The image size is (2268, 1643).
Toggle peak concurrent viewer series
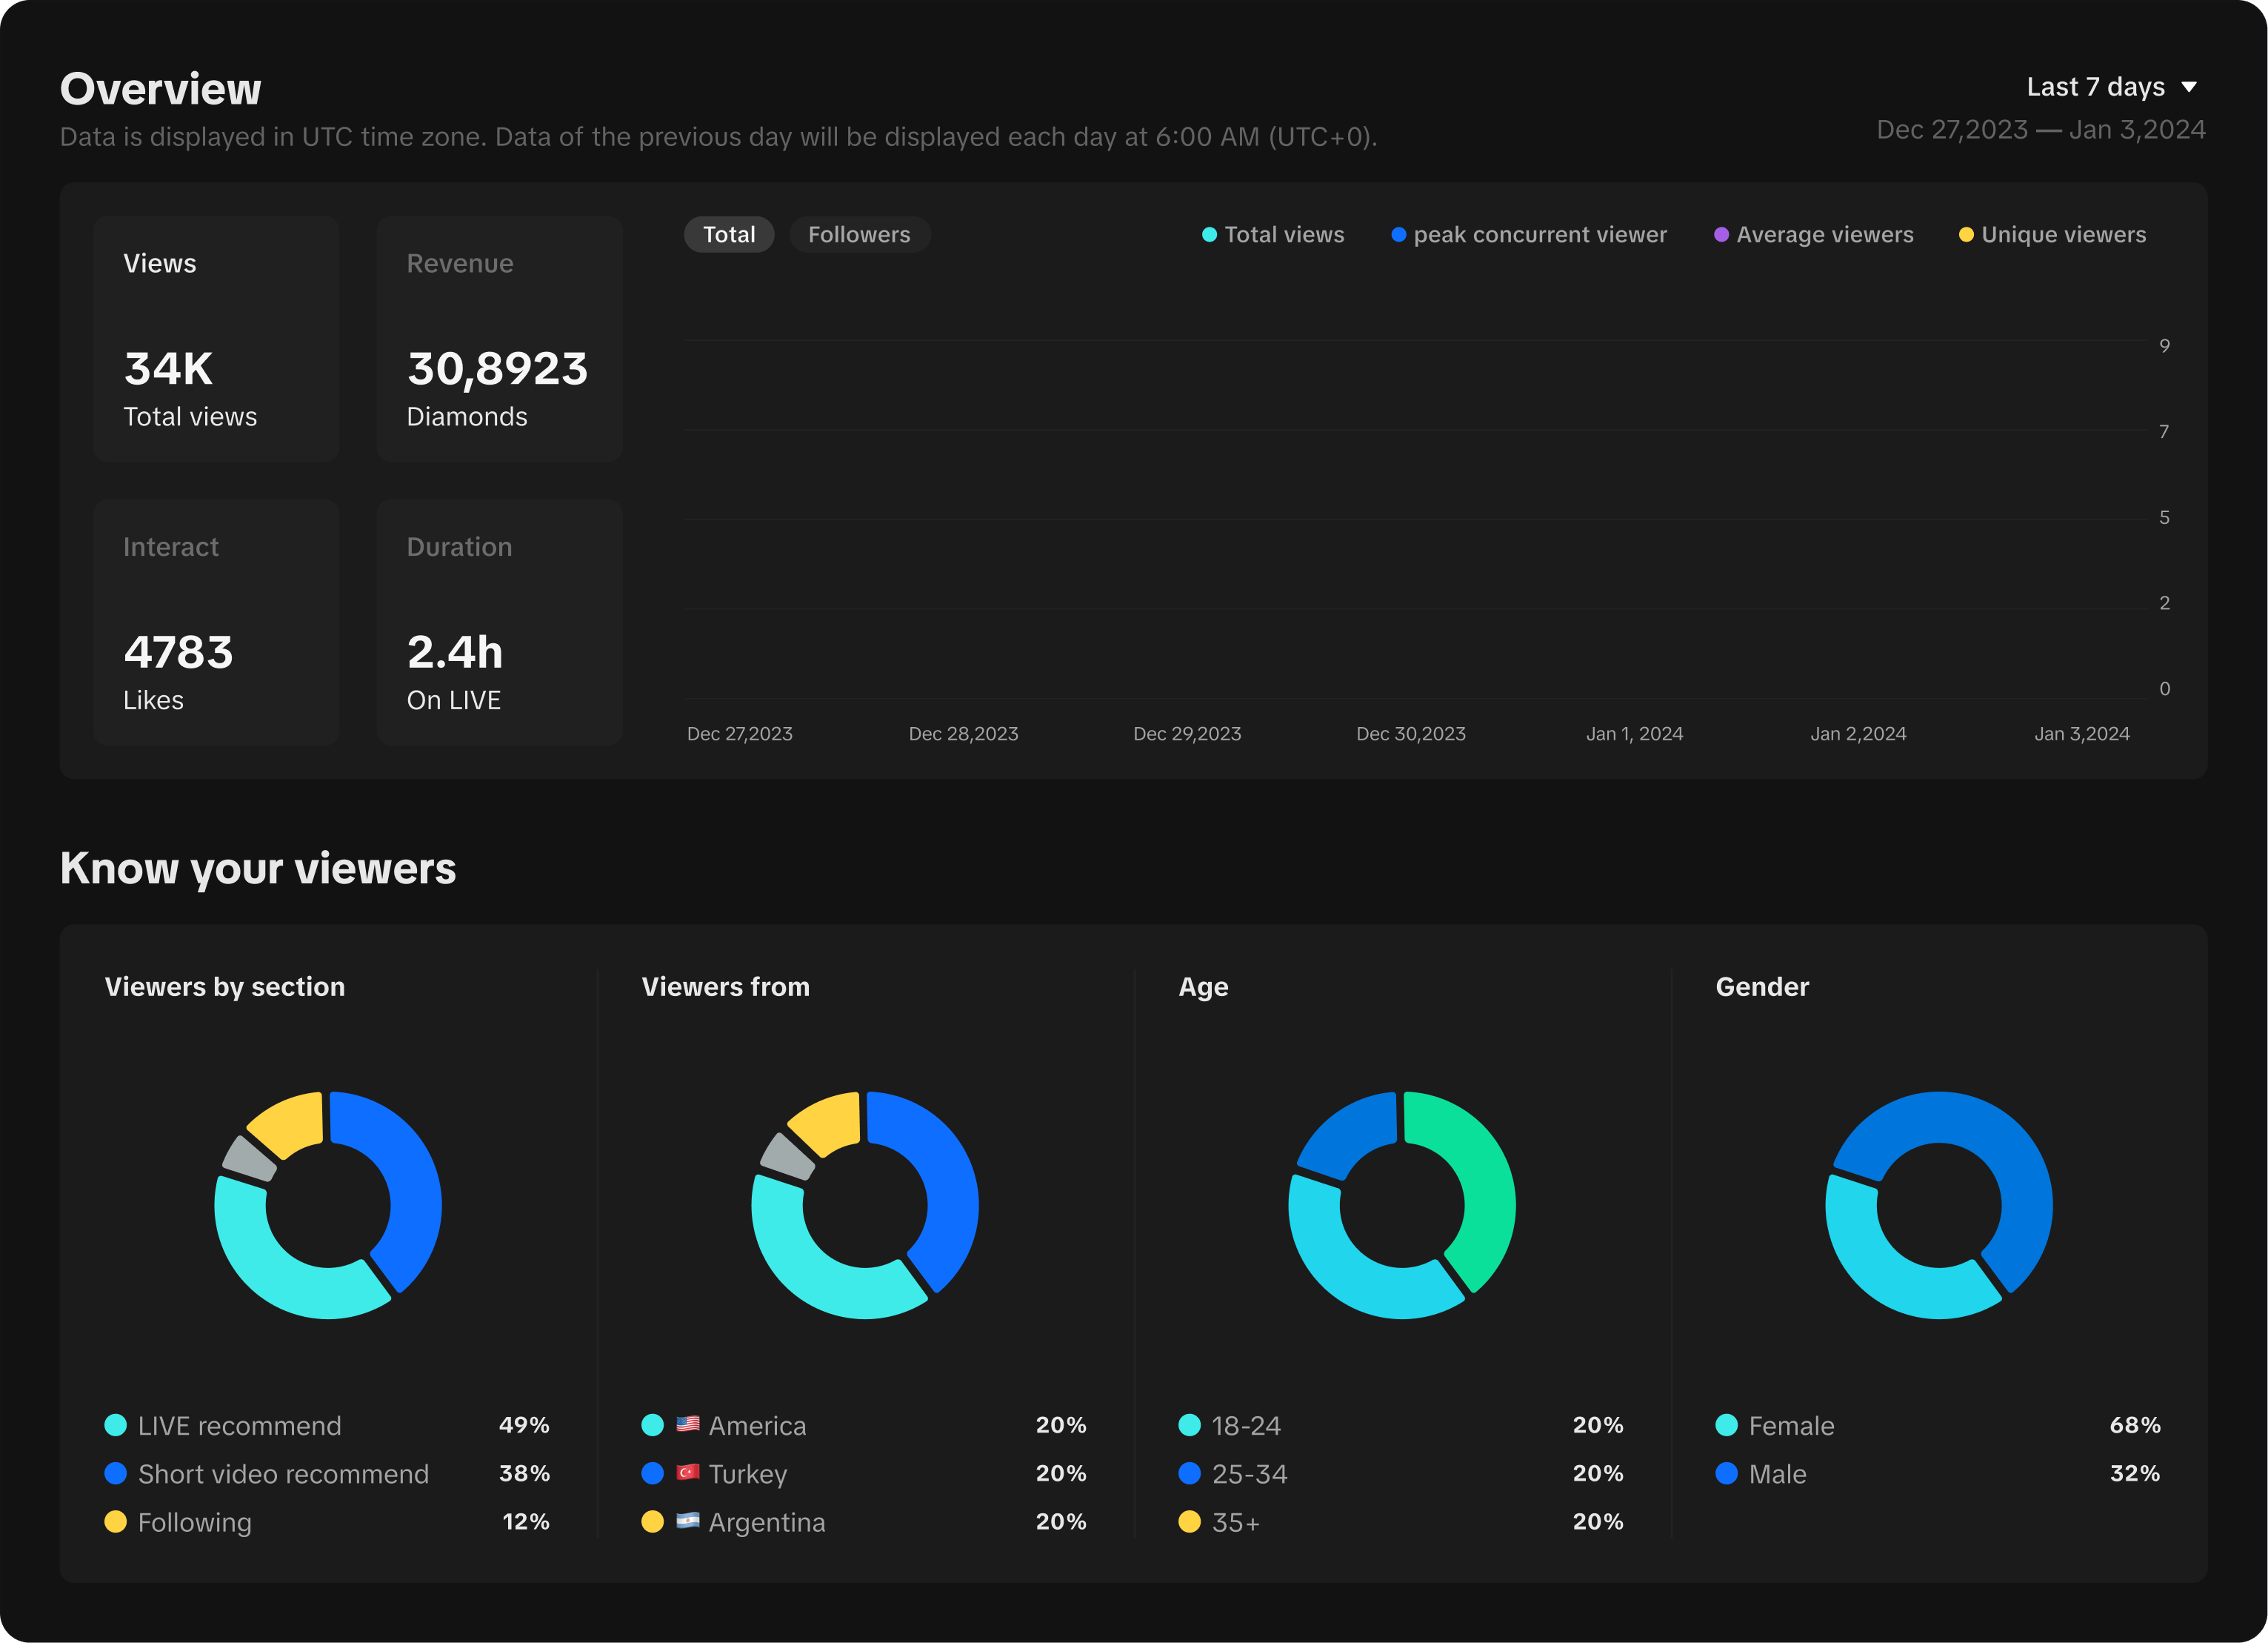1529,234
